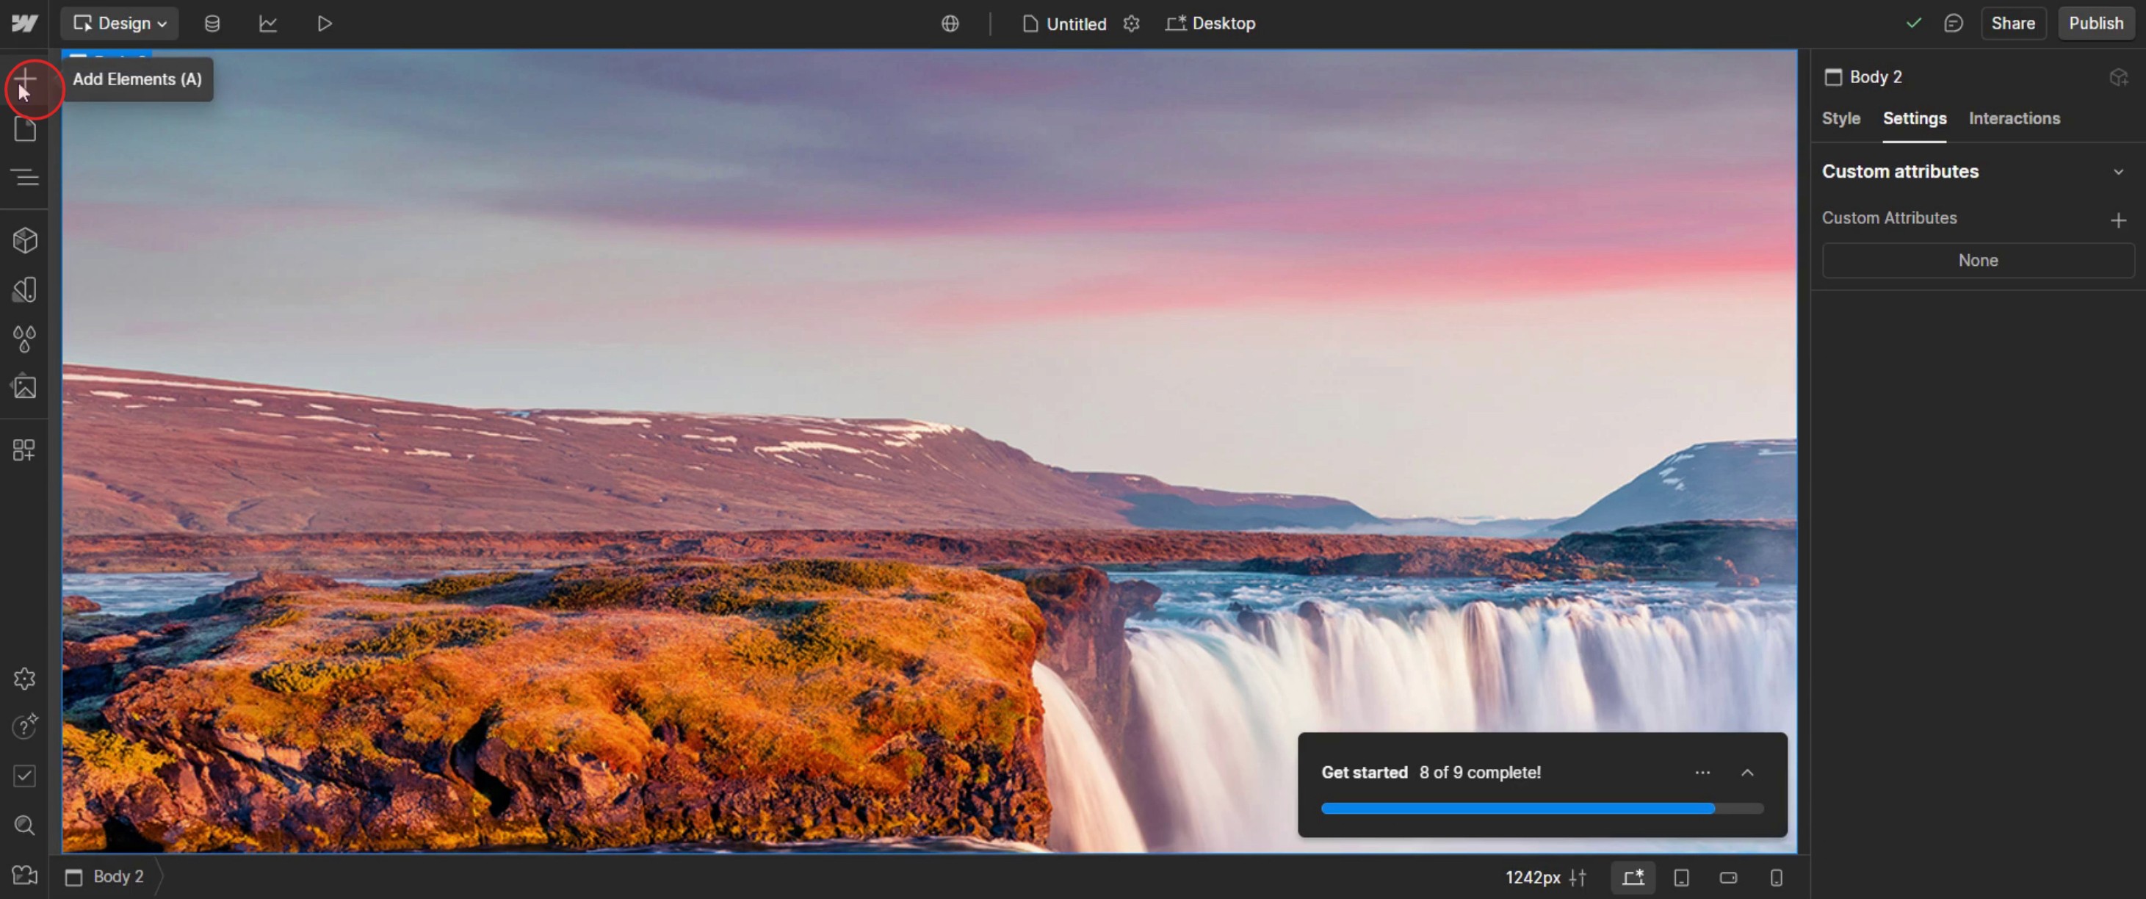Switch to the Interactions tab
This screenshot has width=2146, height=899.
pos(2014,118)
